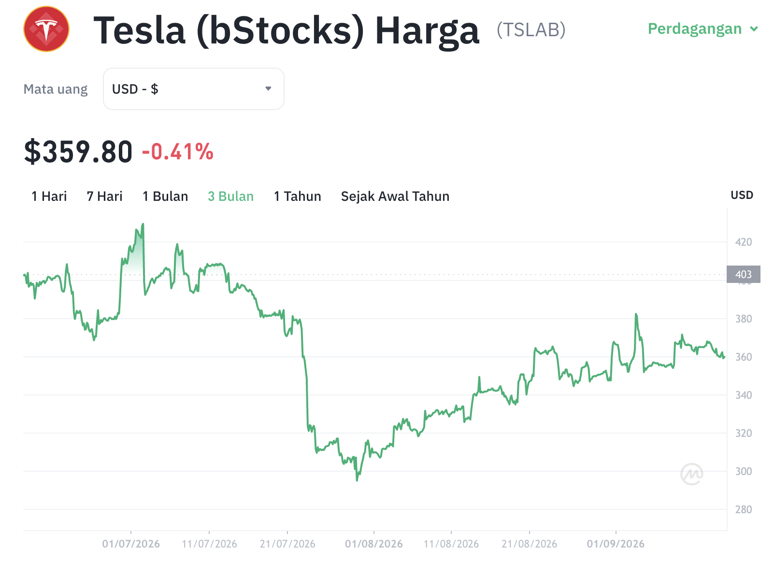The image size is (774, 562).
Task: Select the 1 Bulan time range
Action: [165, 197]
